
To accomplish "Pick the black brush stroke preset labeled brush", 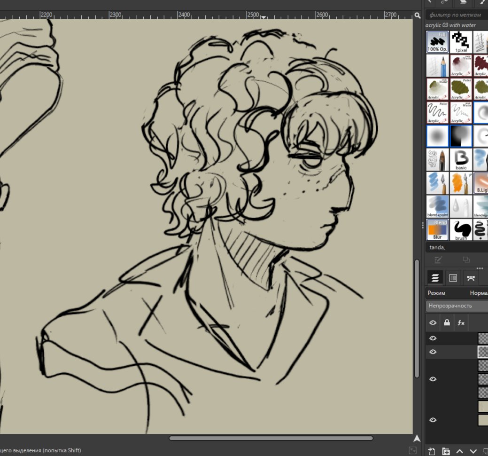I will point(461,229).
